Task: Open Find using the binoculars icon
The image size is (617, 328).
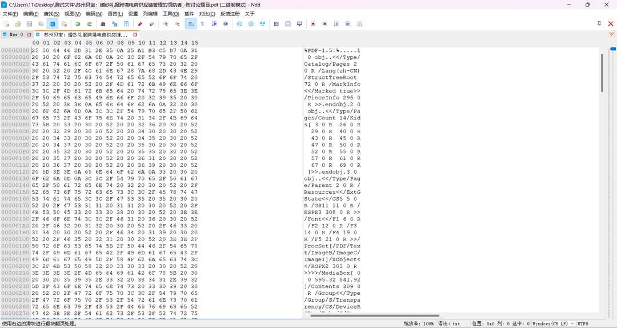Action: [103, 24]
